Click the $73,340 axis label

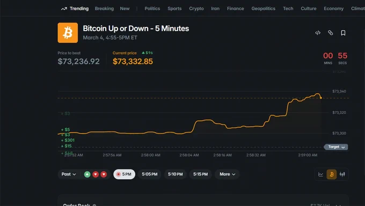pos(339,91)
